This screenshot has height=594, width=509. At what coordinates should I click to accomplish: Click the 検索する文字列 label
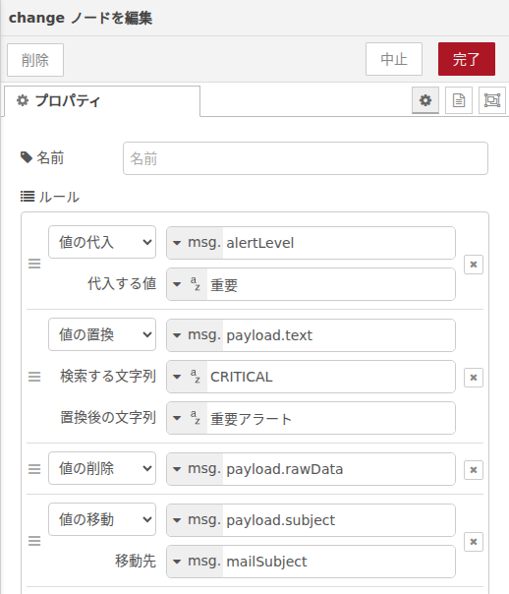coord(108,376)
